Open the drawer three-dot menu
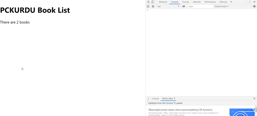The width and height of the screenshot is (257, 116). [148, 98]
